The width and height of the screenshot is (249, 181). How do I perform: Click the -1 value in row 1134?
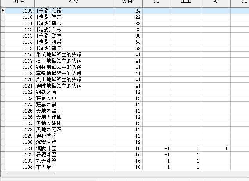(157, 167)
